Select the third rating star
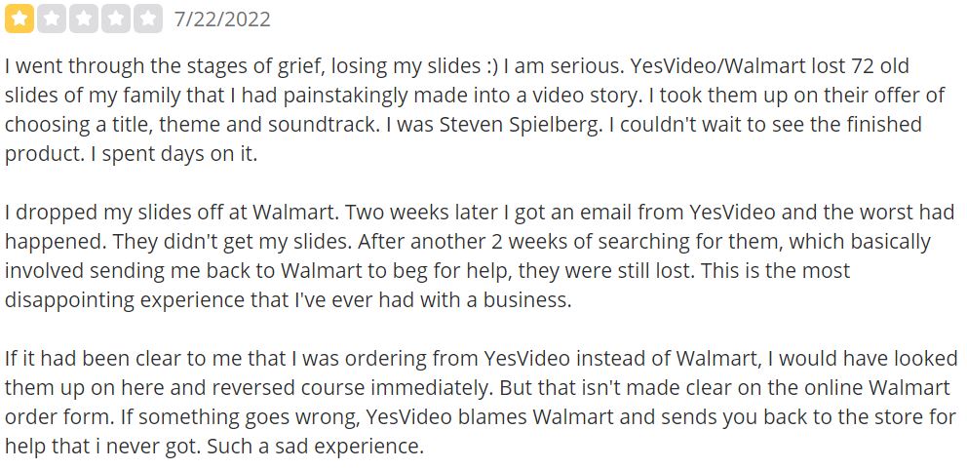The width and height of the screenshot is (967, 469). [x=85, y=19]
